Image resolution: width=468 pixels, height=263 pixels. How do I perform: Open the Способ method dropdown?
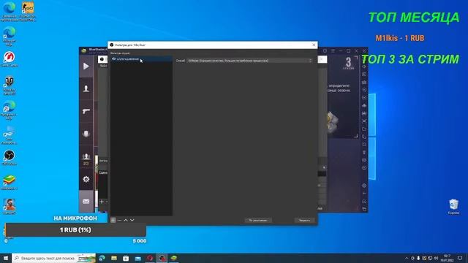[249, 61]
